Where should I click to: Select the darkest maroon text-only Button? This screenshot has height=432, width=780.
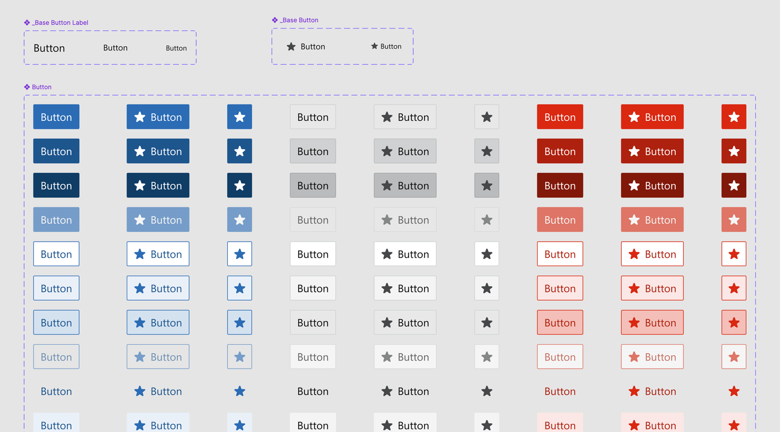tap(560, 185)
